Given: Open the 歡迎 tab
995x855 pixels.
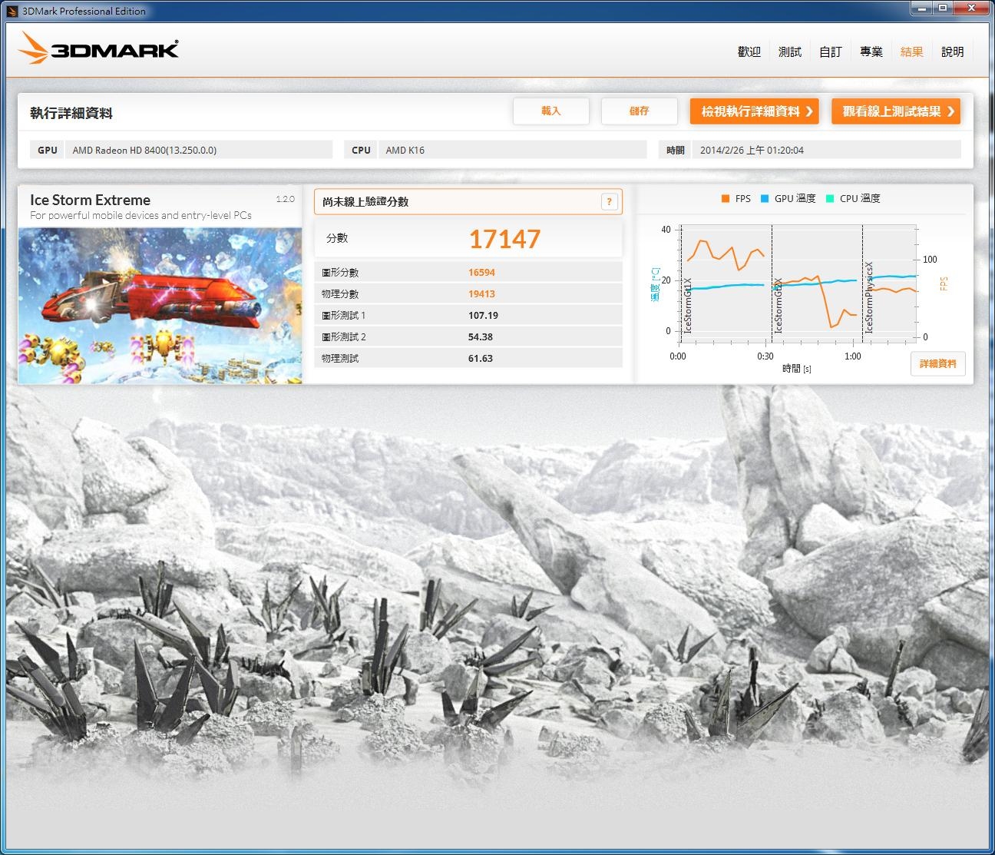Looking at the screenshot, I should point(749,51).
